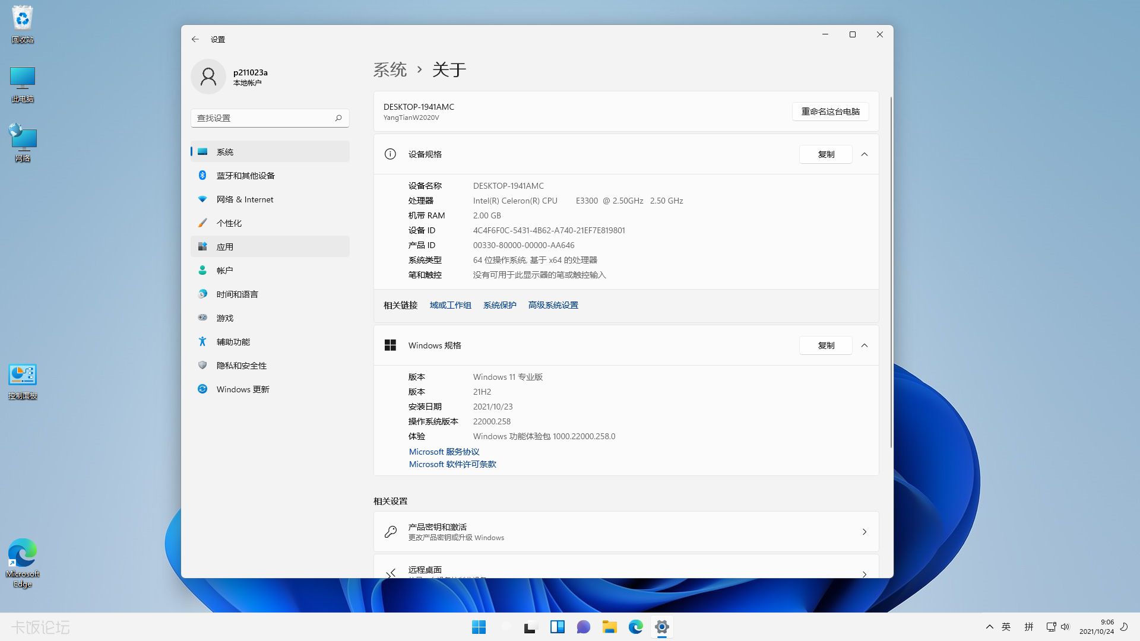Open 系统保护 link

(x=500, y=305)
